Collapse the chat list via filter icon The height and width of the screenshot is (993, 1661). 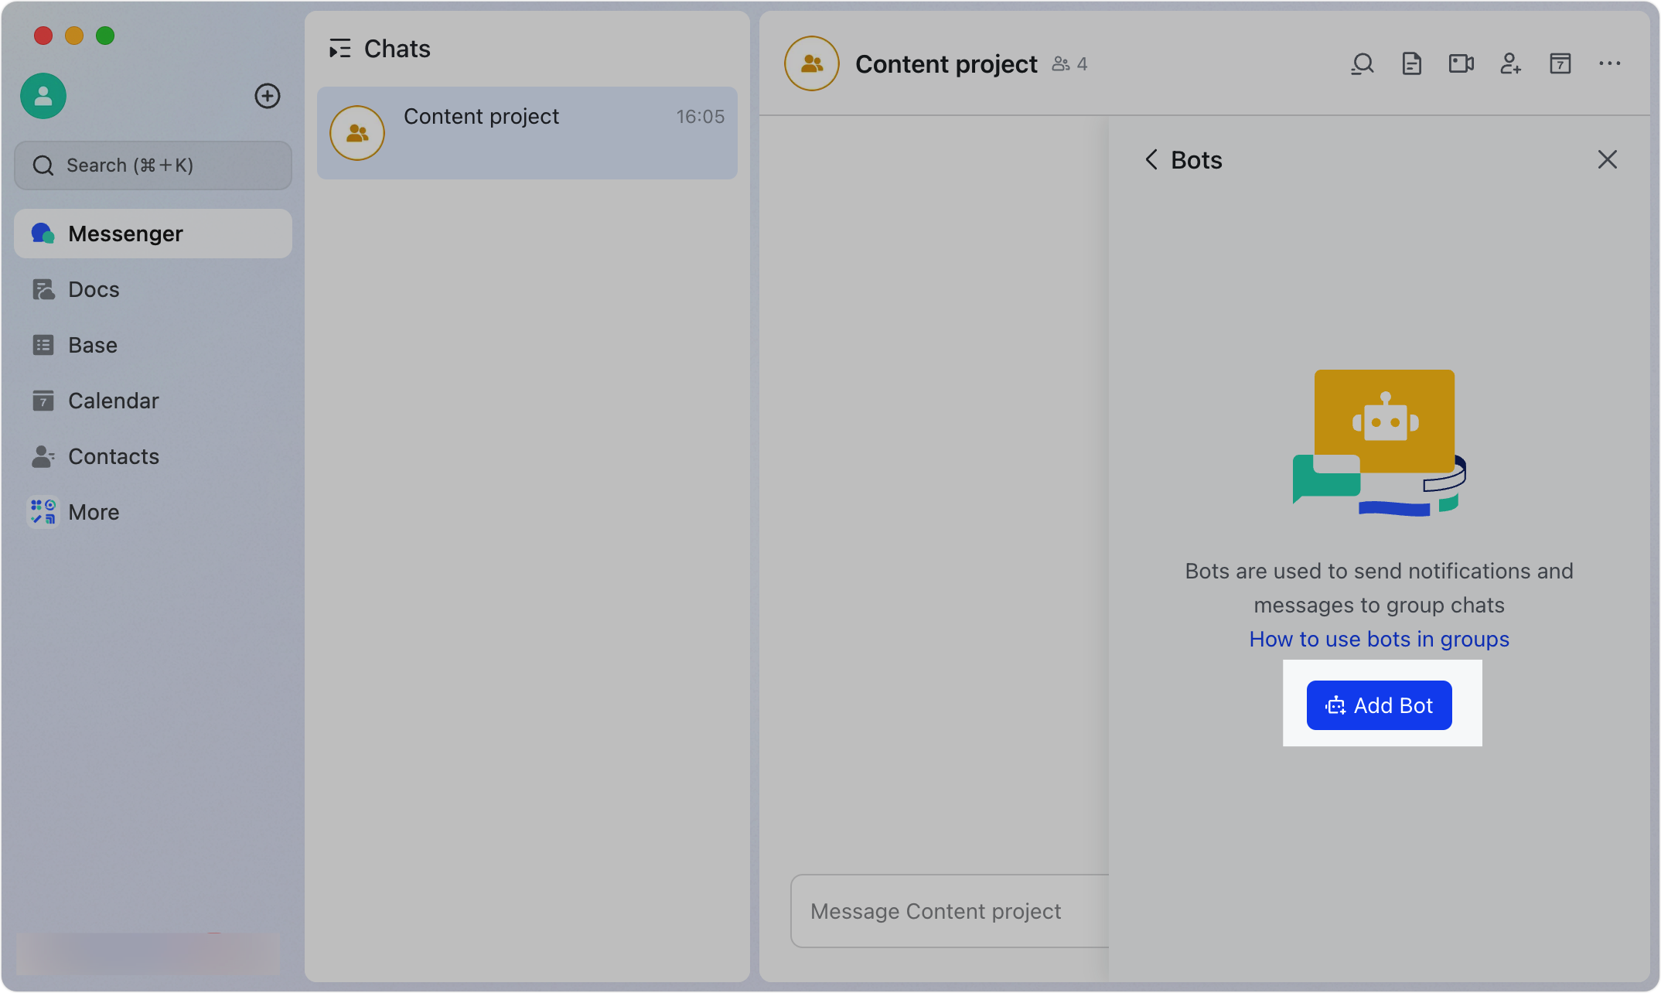click(x=339, y=48)
